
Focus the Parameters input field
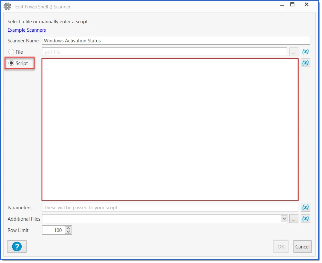point(170,207)
